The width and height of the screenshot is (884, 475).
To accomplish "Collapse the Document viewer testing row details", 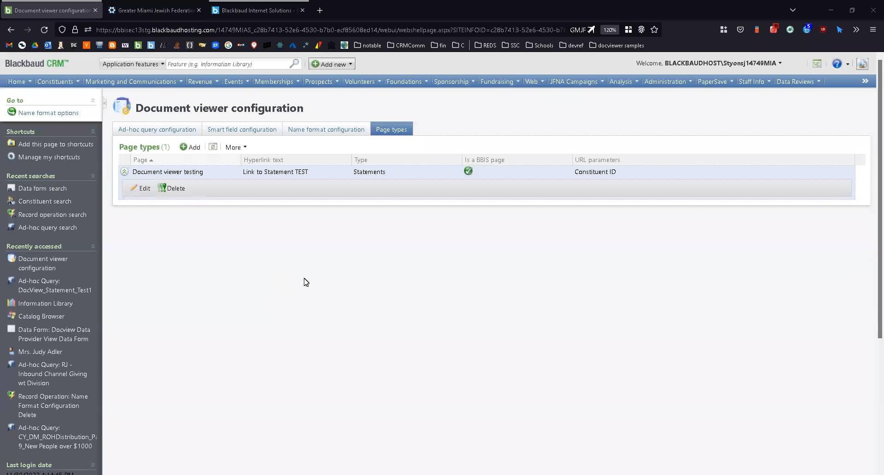I will pyautogui.click(x=124, y=171).
